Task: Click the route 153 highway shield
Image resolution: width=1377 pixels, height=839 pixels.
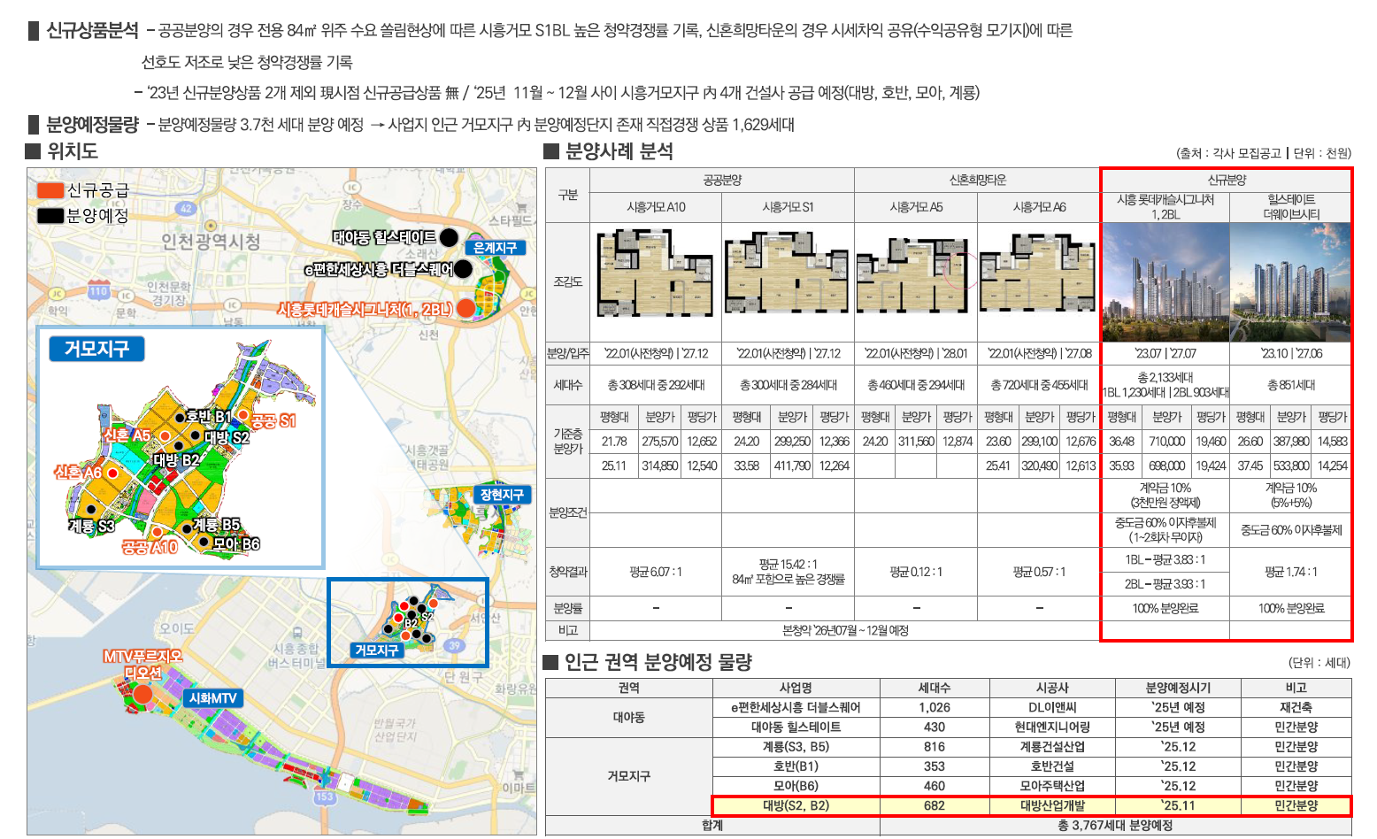Action: [x=325, y=797]
